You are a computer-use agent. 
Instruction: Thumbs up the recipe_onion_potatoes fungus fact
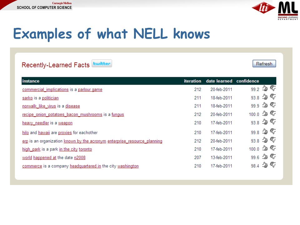[265, 113]
